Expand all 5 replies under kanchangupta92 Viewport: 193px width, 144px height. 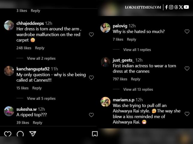[x=41, y=98]
